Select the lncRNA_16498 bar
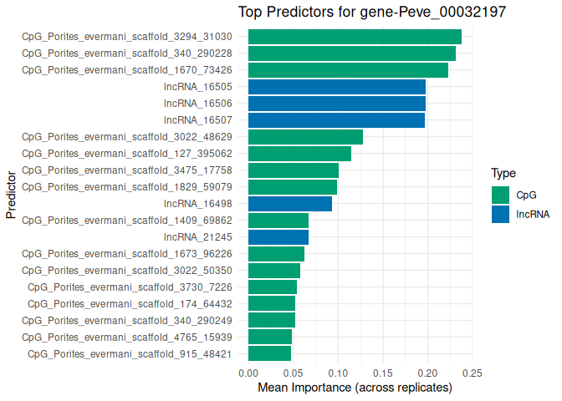Image resolution: width=562 pixels, height=401 pixels. tap(290, 204)
